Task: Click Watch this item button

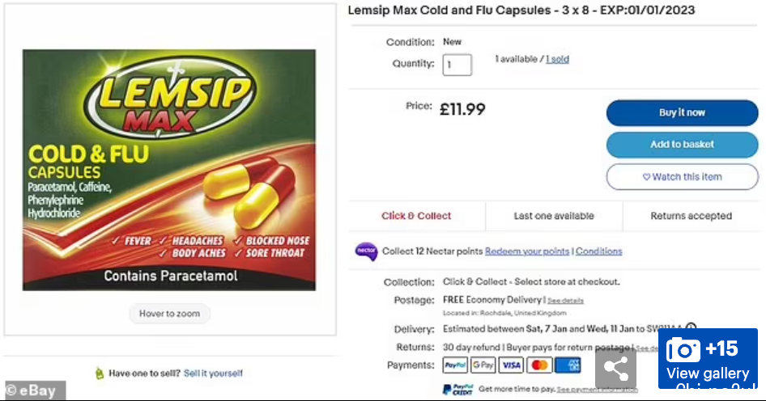Action: [x=682, y=176]
